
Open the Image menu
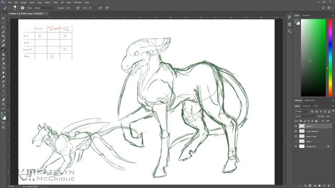tap(24, 2)
